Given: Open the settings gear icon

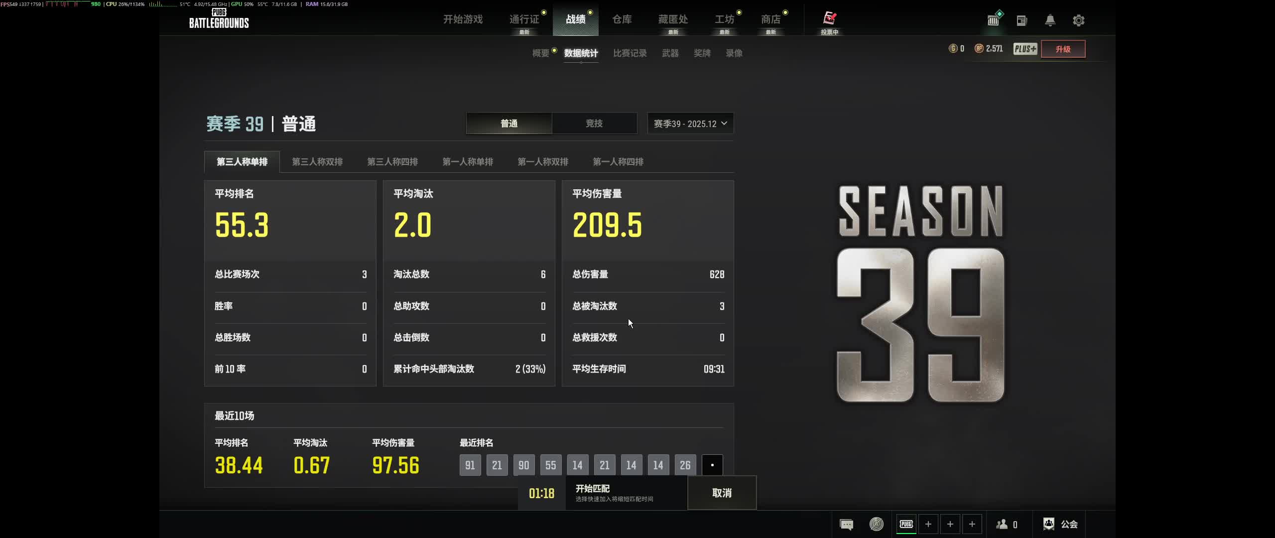Looking at the screenshot, I should 1078,20.
